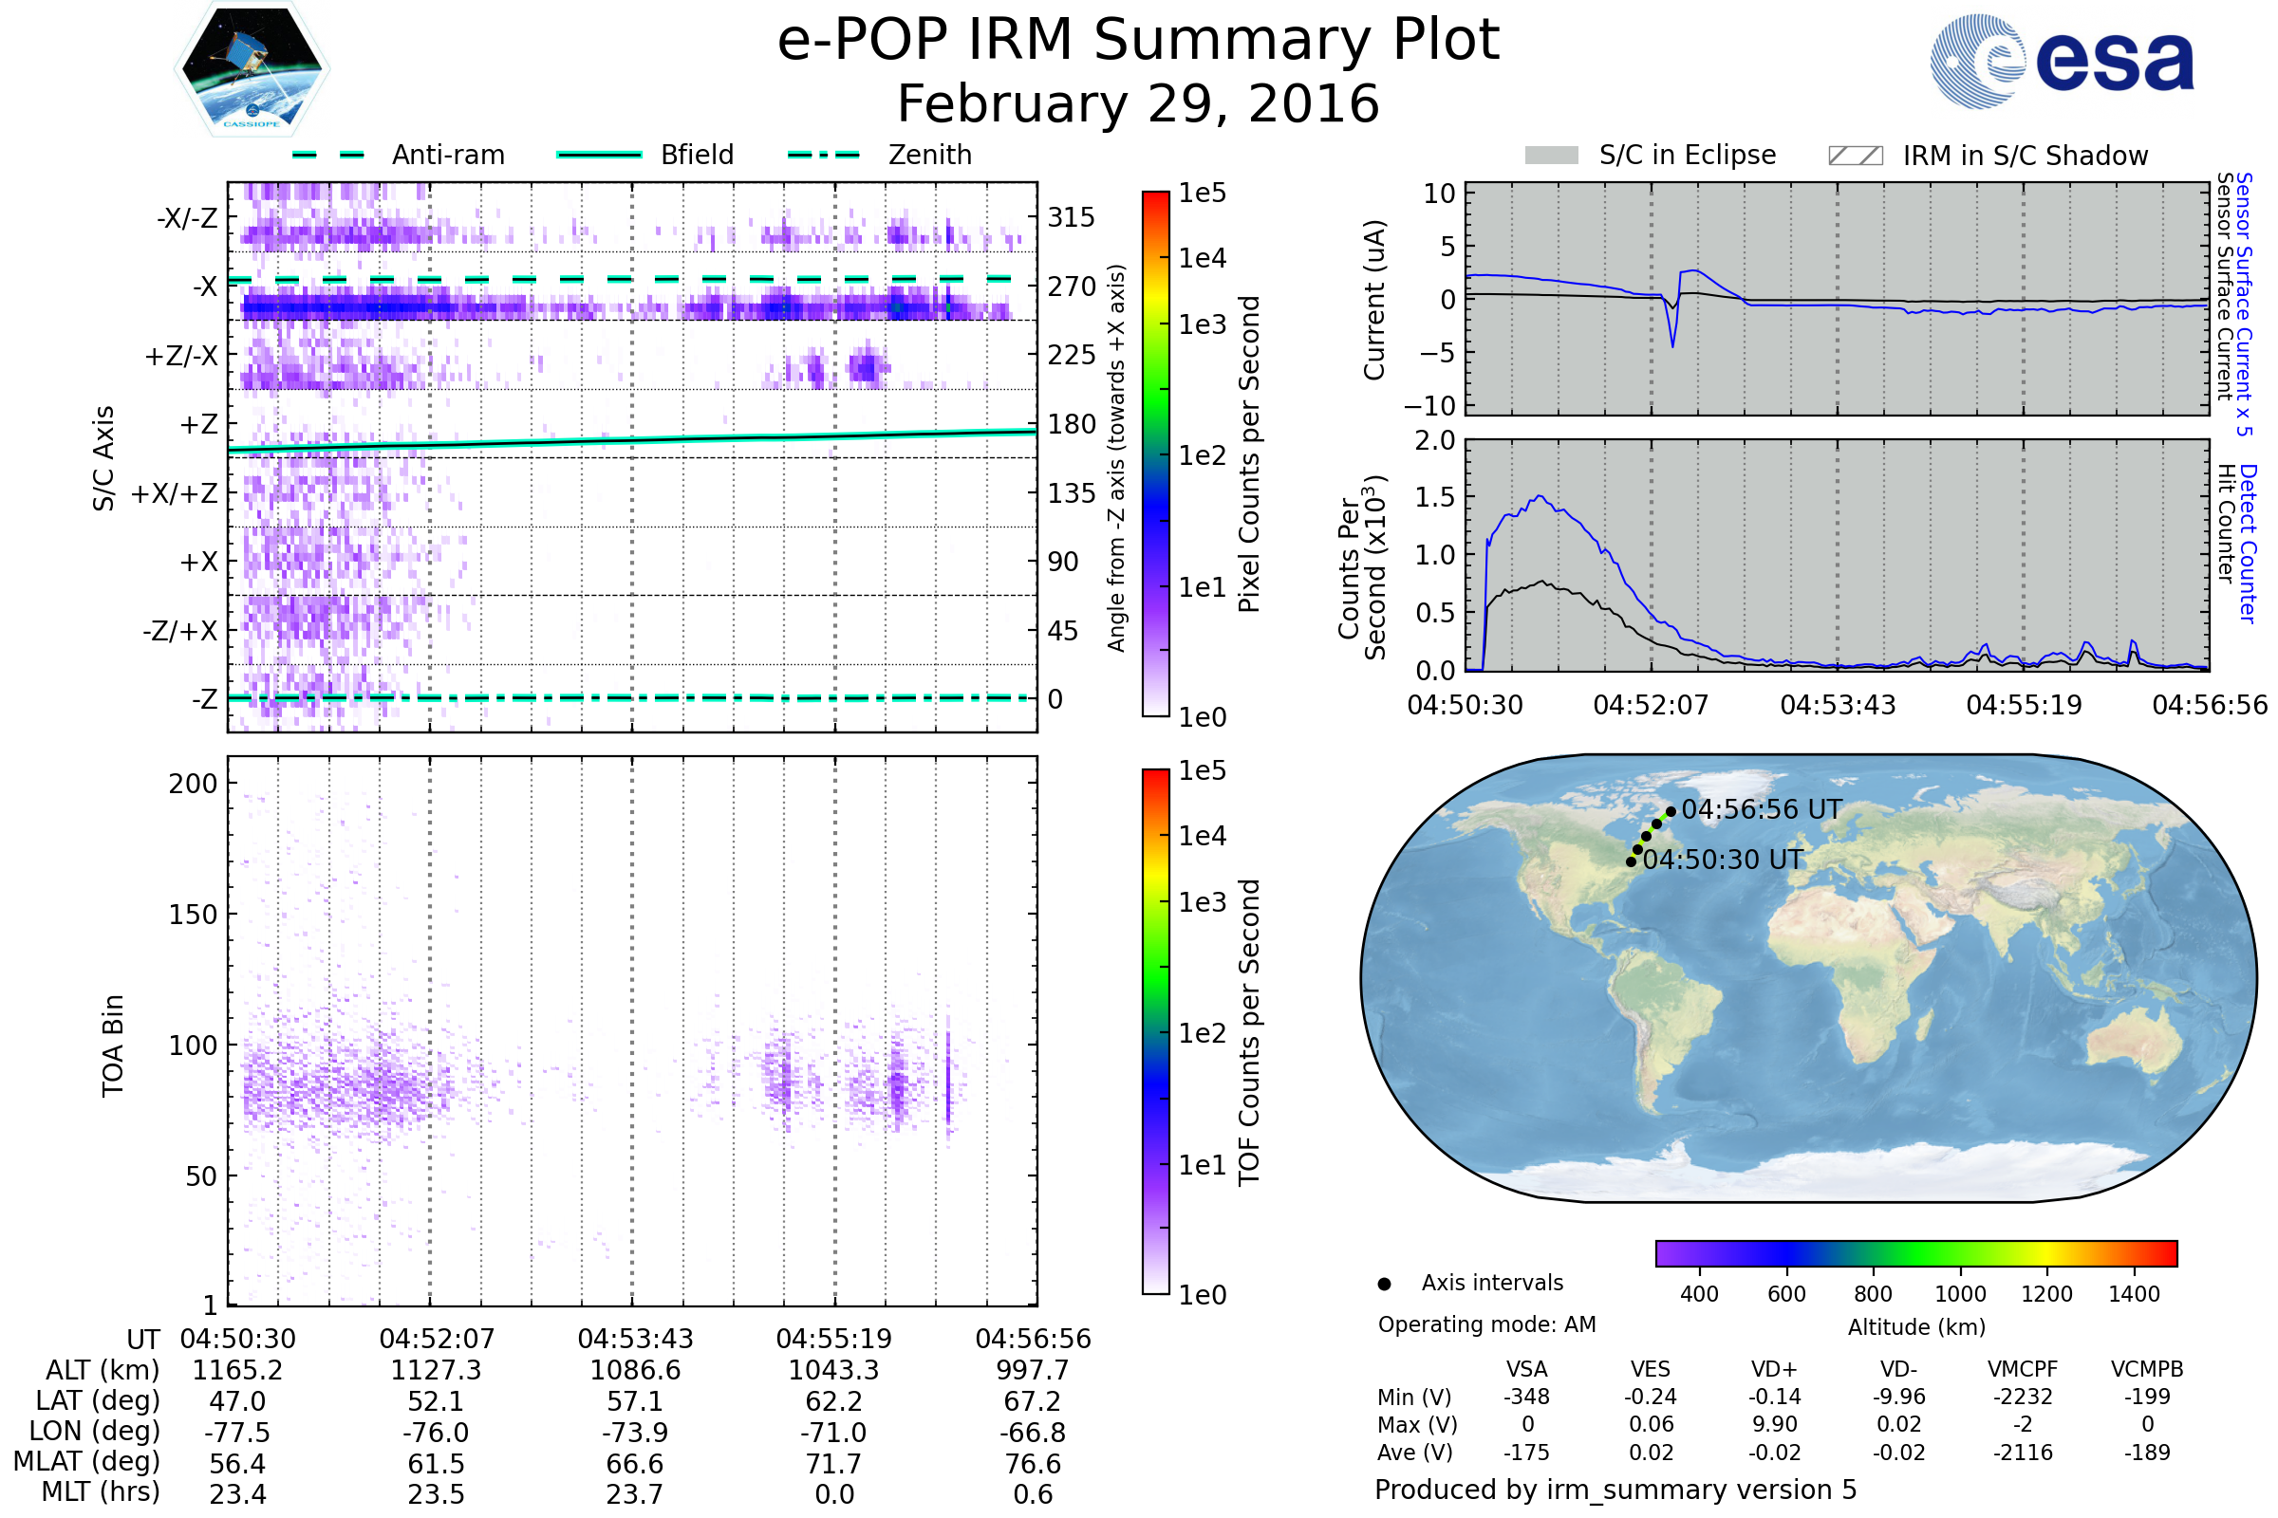Click the Zenith dash-dot legend line
2278x1518 pixels.
click(x=823, y=155)
